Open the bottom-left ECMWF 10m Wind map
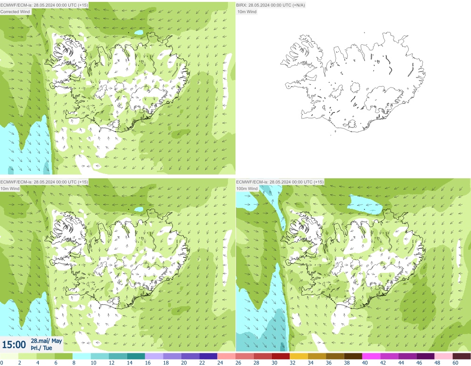The height and width of the screenshot is (366, 471). (x=118, y=265)
